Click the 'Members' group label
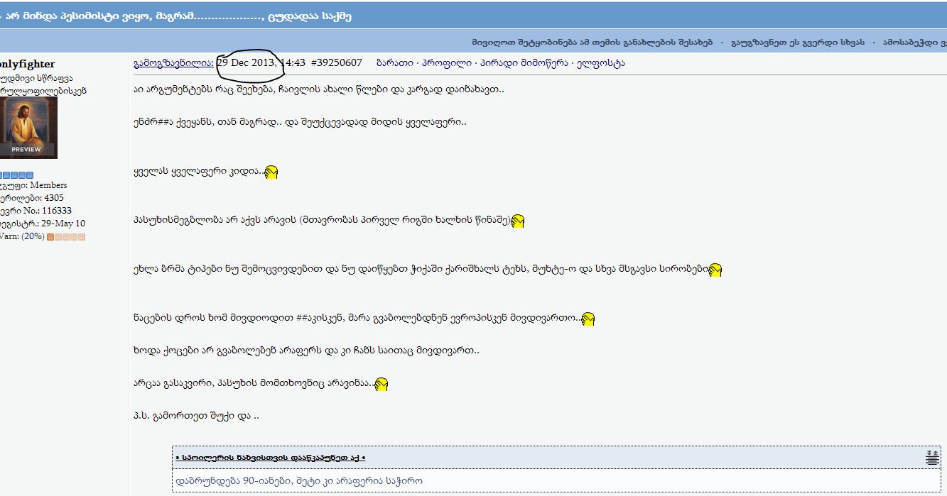This screenshot has height=496, width=947. click(x=48, y=185)
